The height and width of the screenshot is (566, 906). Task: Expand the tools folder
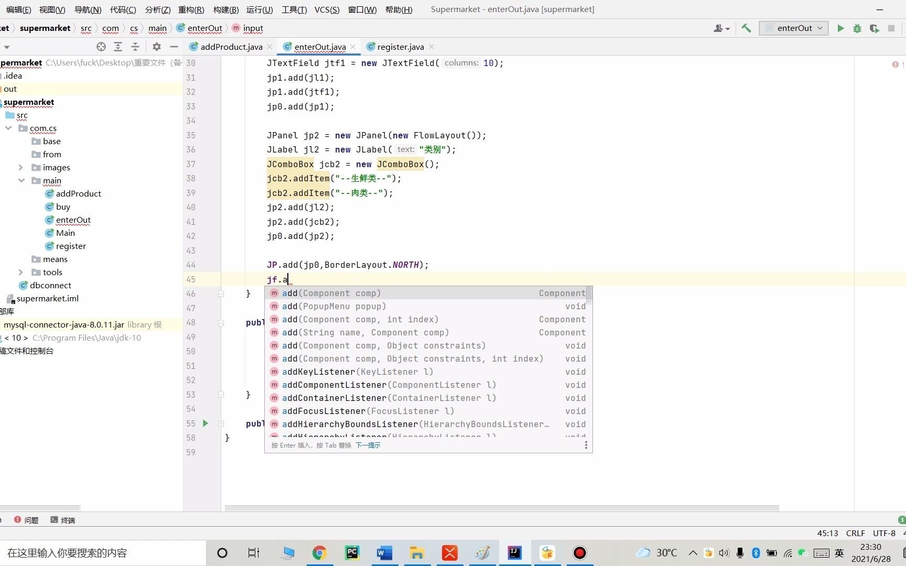21,272
